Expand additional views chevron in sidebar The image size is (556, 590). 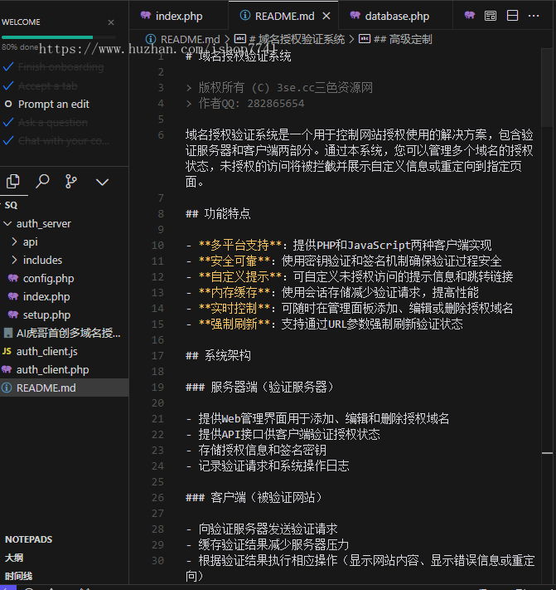102,183
